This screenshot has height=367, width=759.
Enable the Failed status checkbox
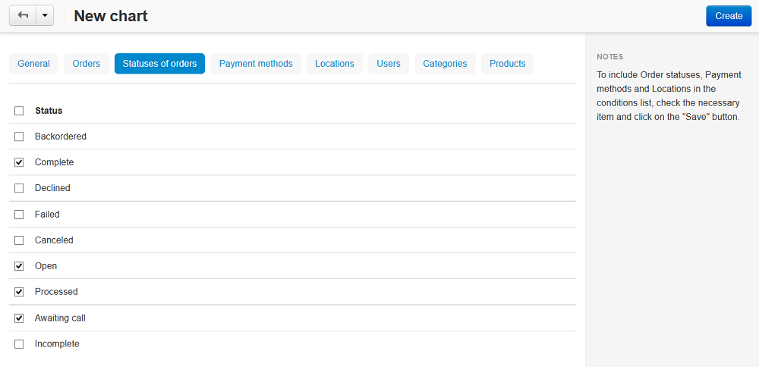(x=19, y=214)
